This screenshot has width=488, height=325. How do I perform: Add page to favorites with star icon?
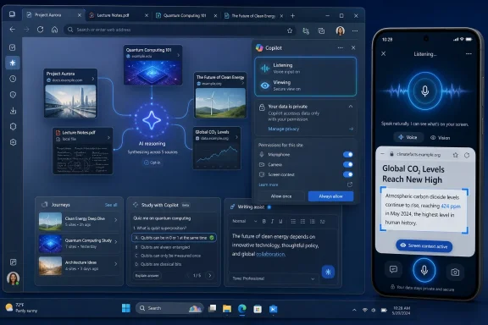[x=290, y=30]
